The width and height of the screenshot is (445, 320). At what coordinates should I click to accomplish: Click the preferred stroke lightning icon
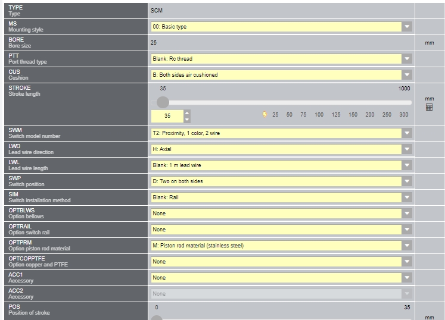(x=264, y=115)
